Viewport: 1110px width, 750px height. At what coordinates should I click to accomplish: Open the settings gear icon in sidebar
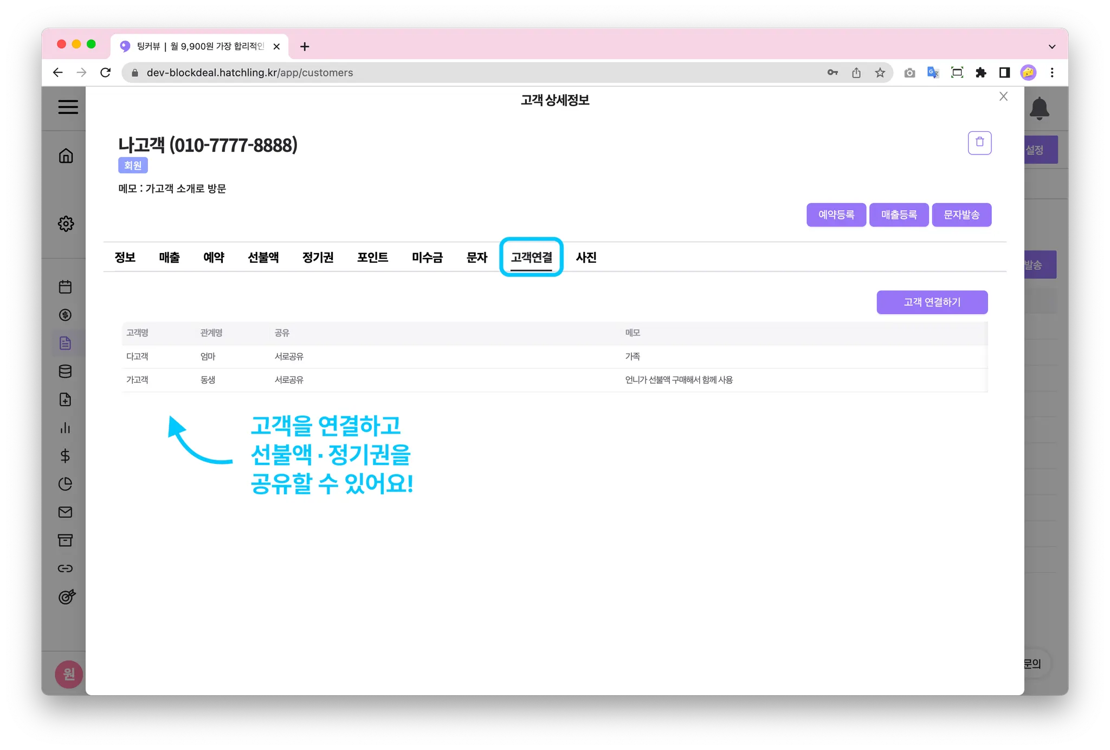coord(66,223)
